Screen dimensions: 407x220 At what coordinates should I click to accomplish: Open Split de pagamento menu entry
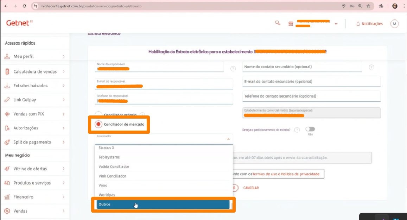click(35, 142)
